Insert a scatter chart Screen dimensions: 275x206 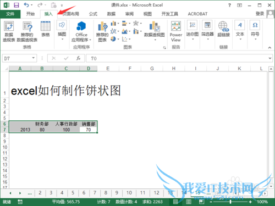point(124,39)
